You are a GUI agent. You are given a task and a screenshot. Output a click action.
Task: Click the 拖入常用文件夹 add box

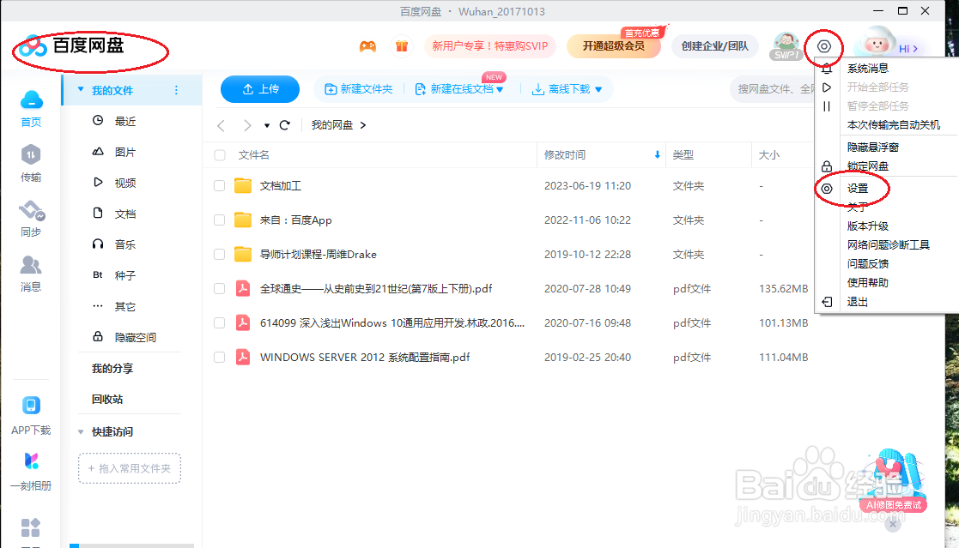click(x=130, y=468)
